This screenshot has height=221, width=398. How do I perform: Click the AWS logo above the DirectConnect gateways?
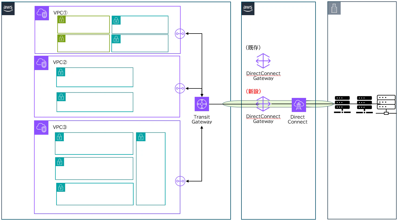(248, 9)
